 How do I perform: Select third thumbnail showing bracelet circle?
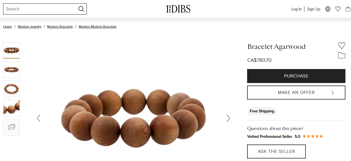[x=11, y=89]
